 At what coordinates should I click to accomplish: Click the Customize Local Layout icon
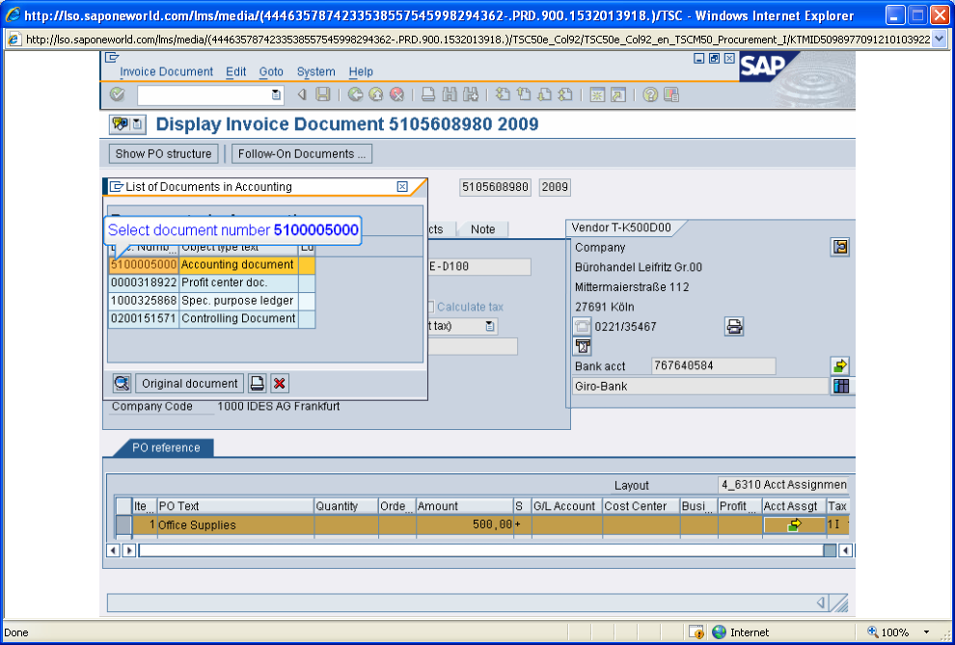coord(671,94)
